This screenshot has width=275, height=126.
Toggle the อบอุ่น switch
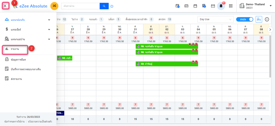[245, 19]
